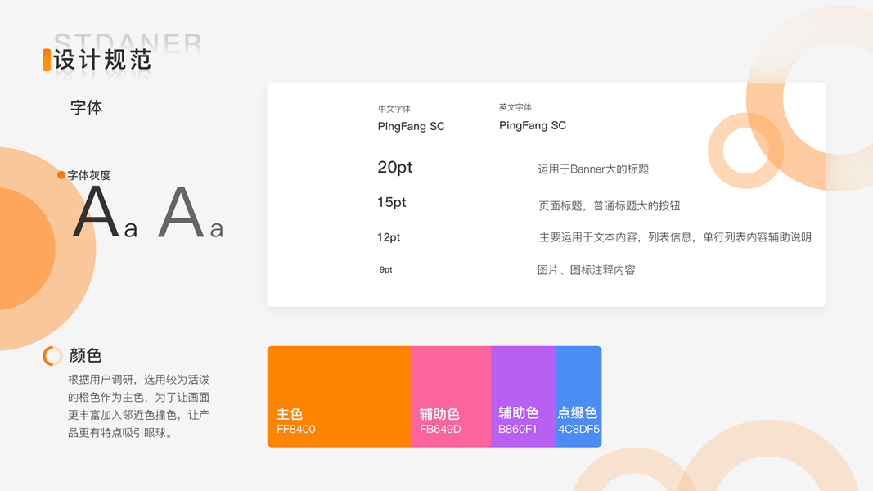Click the 中文字体 label
This screenshot has width=873, height=491.
[x=394, y=109]
